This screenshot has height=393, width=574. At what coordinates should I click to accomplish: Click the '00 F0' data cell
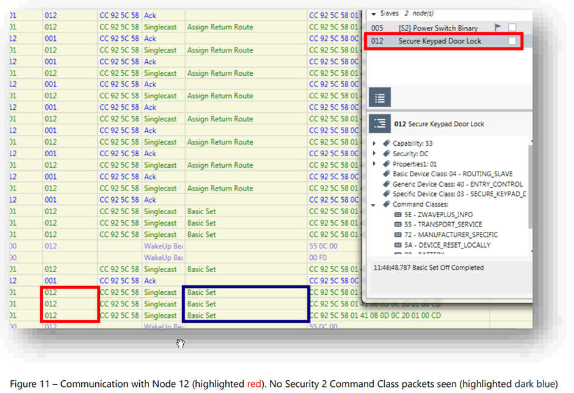(318, 258)
